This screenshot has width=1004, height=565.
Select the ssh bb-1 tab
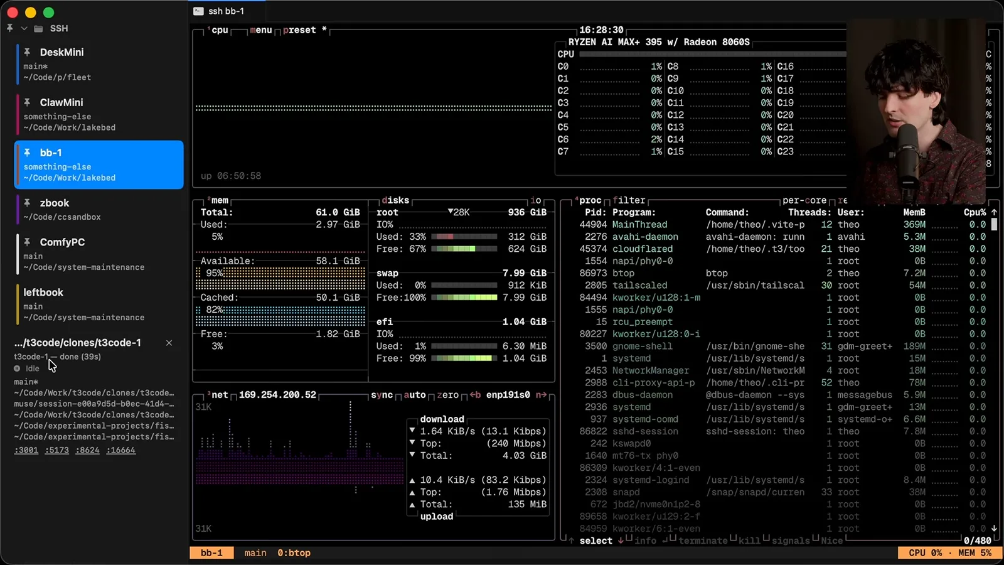tap(227, 11)
